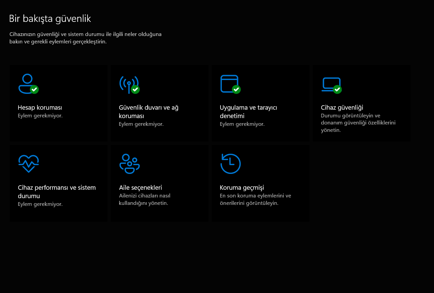Screen dimensions: 434x293
Task: Go to "Güvenlik duvarı ve ağ koruması"
Action: coord(148,112)
